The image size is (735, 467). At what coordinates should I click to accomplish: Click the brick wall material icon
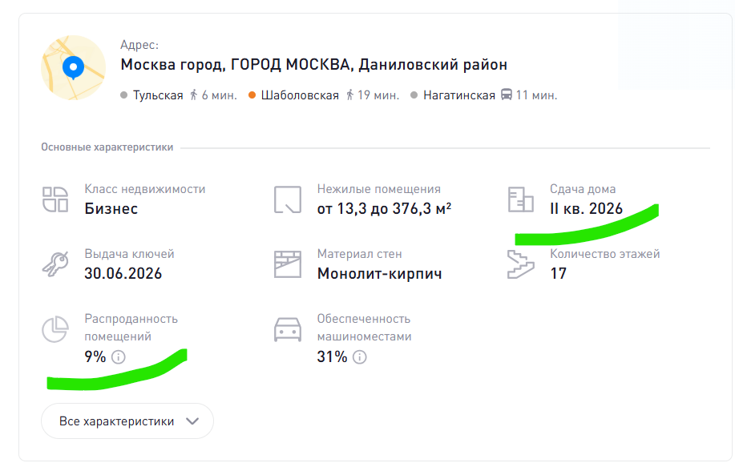pyautogui.click(x=287, y=264)
